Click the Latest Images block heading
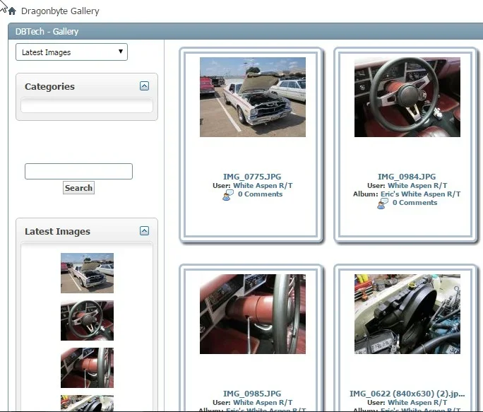The height and width of the screenshot is (412, 483). [x=57, y=231]
